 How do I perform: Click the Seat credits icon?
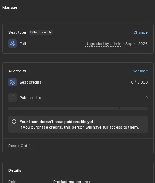click(x=13, y=82)
